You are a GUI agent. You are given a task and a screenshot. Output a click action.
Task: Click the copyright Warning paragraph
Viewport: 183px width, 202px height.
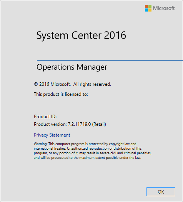[93, 151]
